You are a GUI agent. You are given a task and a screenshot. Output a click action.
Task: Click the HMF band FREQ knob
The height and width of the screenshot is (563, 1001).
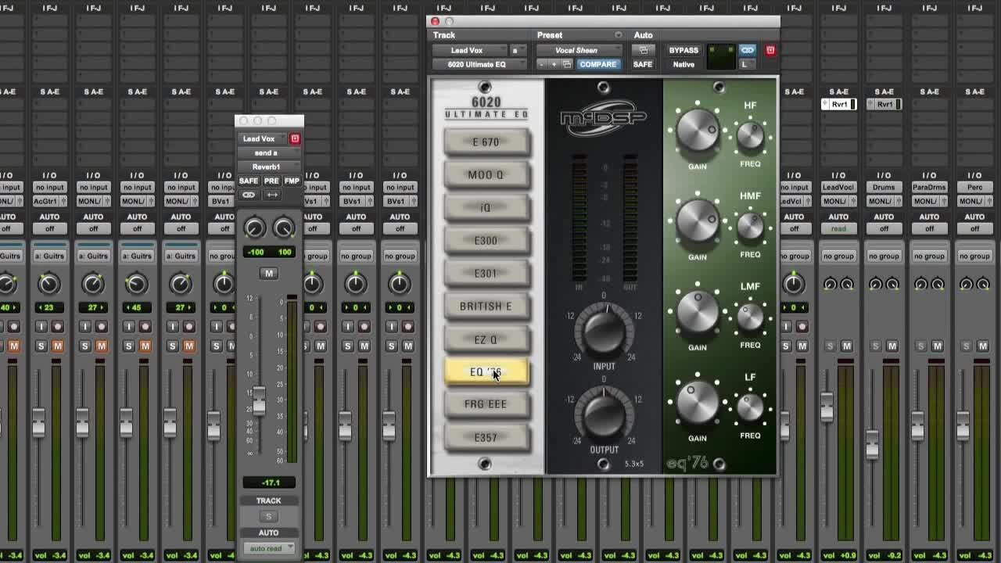750,227
